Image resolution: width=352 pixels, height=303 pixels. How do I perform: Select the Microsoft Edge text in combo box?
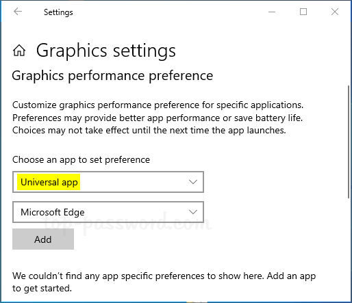pyautogui.click(x=53, y=212)
